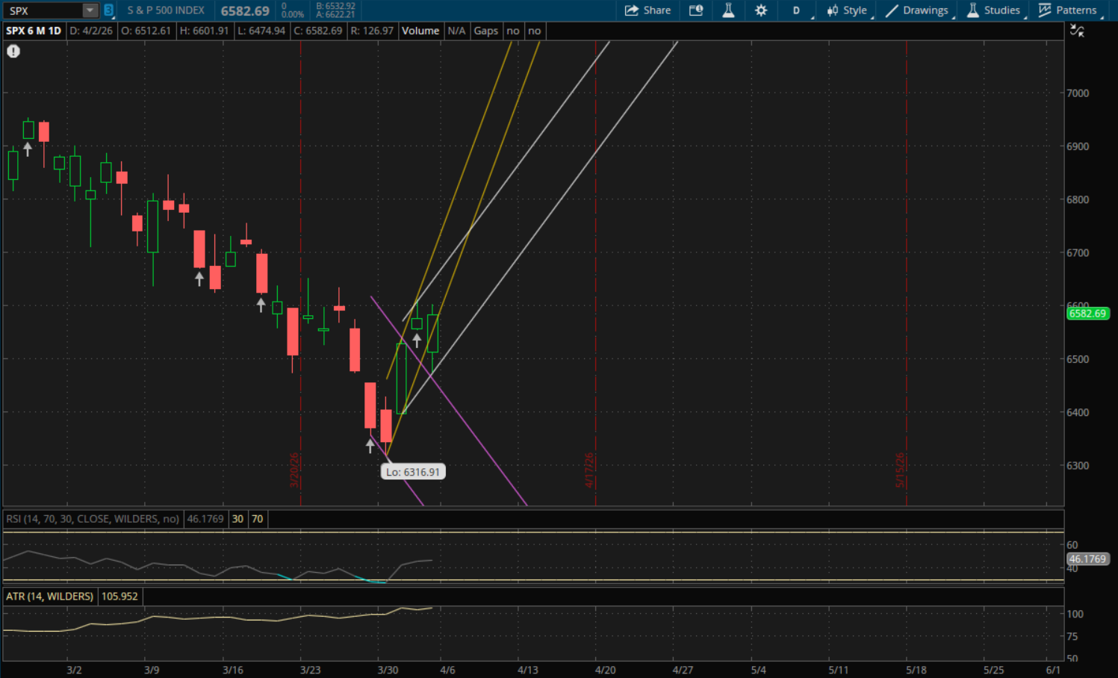This screenshot has width=1118, height=678.
Task: Open chart settings gear icon
Action: 761,10
